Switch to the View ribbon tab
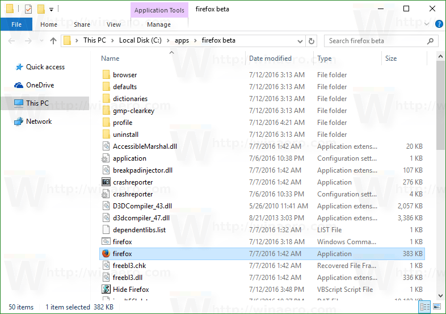 tap(113, 24)
